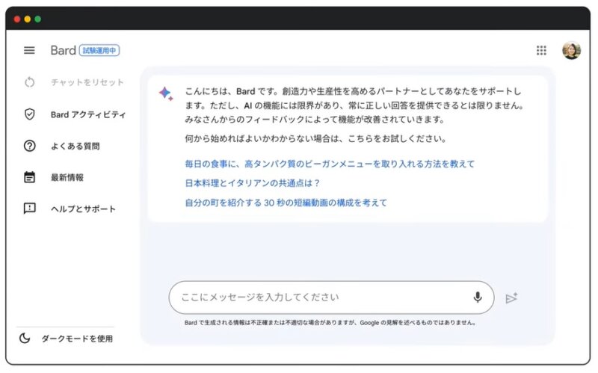
Task: Click the send message arrow icon
Action: tap(511, 298)
